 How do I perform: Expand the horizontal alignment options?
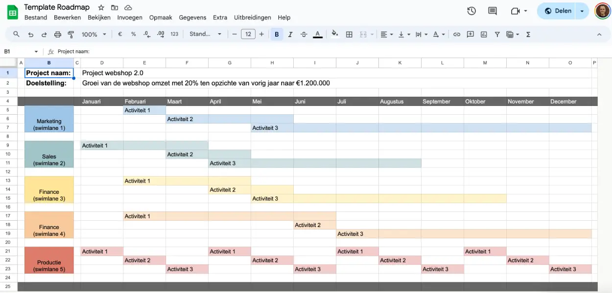point(392,34)
